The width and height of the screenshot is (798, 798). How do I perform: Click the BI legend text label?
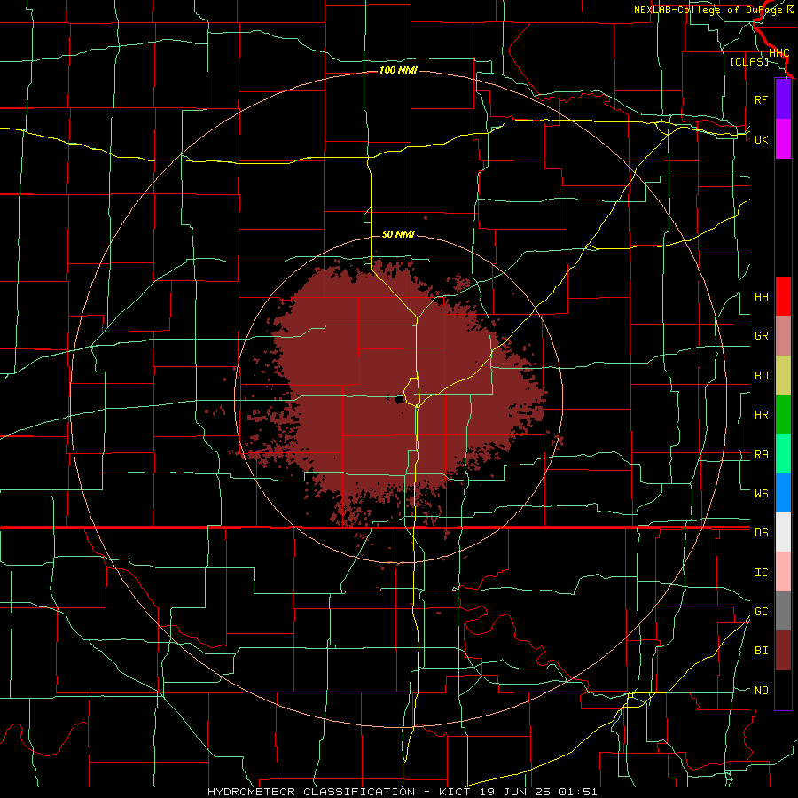761,651
